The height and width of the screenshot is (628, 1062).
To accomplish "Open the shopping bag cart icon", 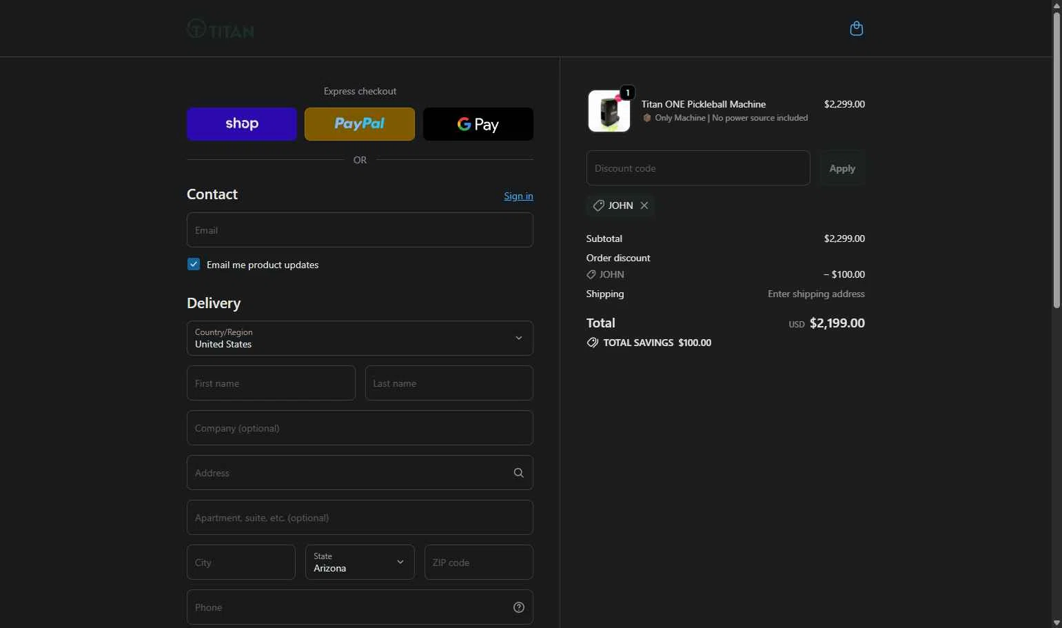I will coord(857,28).
